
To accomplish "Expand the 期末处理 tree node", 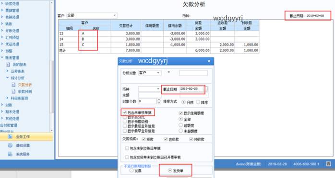I will point(2,111).
